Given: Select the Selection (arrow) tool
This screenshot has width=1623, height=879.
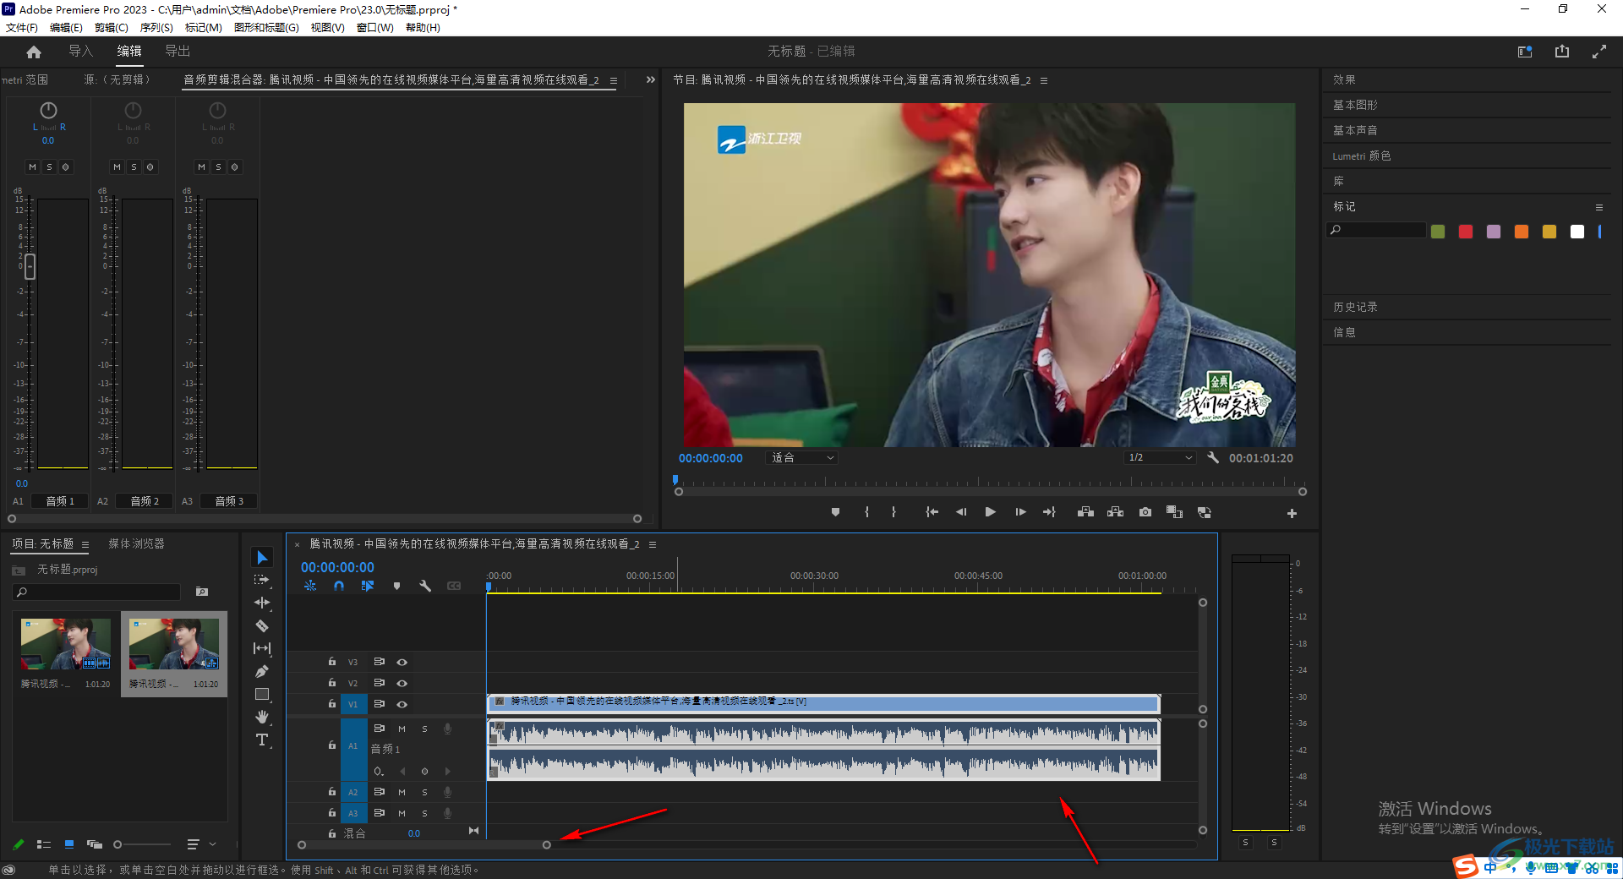Looking at the screenshot, I should [x=262, y=558].
